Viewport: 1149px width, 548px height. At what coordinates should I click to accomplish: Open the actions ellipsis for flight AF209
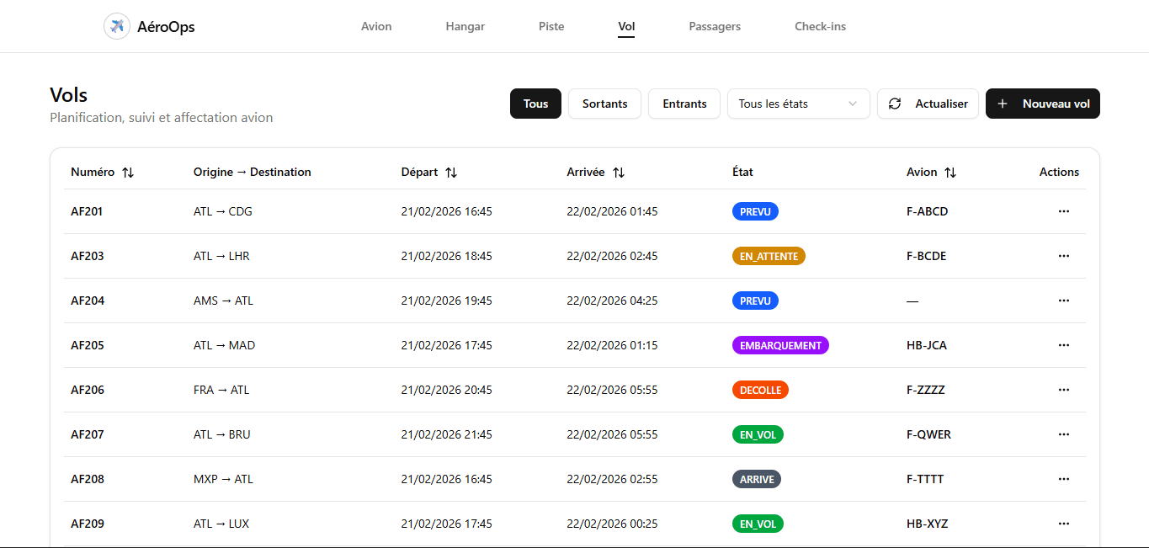pyautogui.click(x=1063, y=523)
